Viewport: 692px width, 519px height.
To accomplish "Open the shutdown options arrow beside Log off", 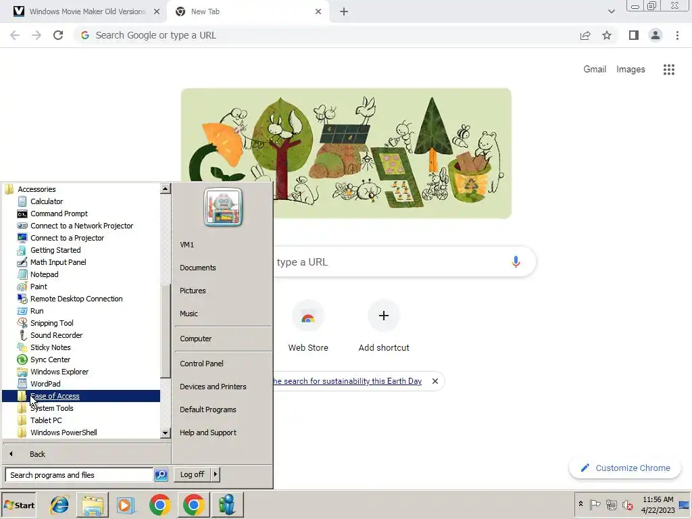I will pyautogui.click(x=216, y=474).
